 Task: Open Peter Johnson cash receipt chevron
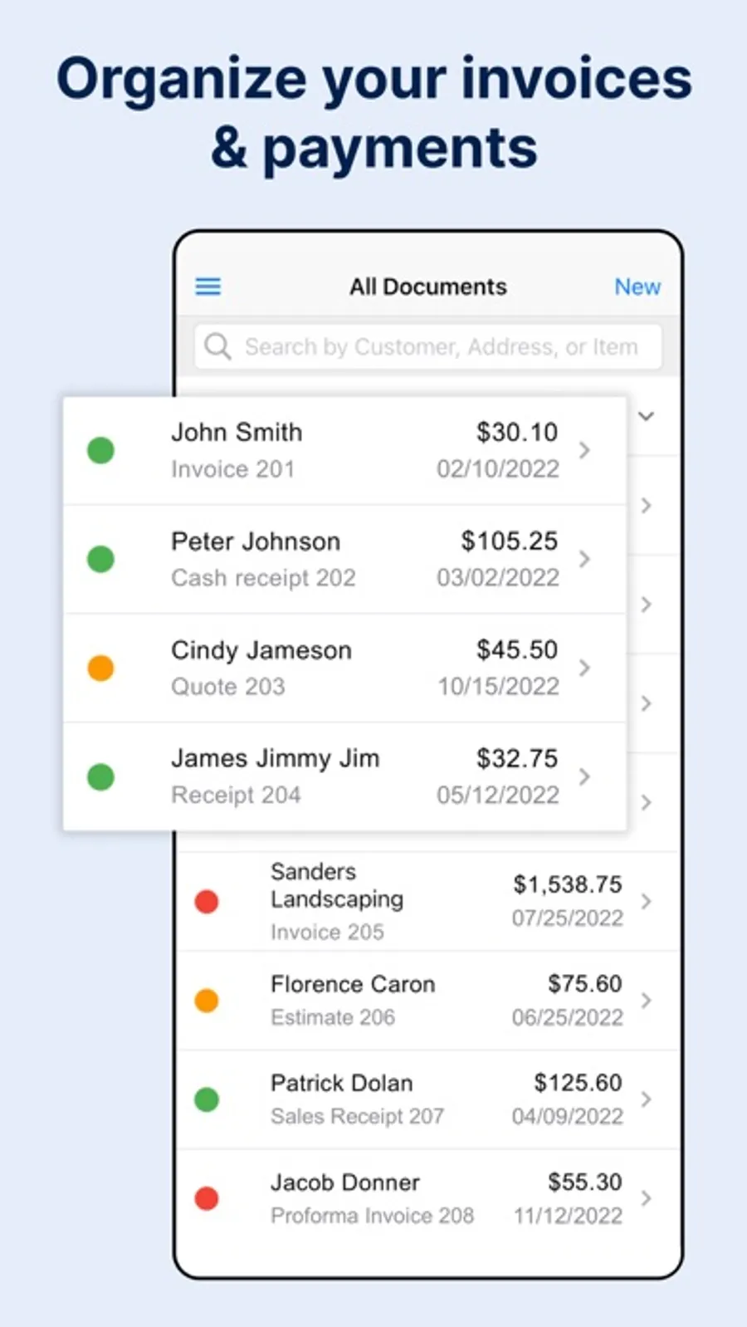(x=584, y=559)
